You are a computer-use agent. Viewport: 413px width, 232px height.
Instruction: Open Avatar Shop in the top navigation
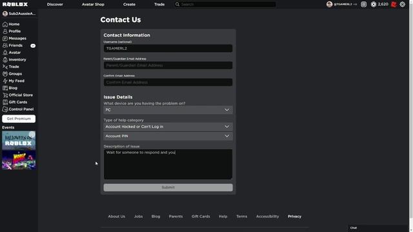point(93,5)
